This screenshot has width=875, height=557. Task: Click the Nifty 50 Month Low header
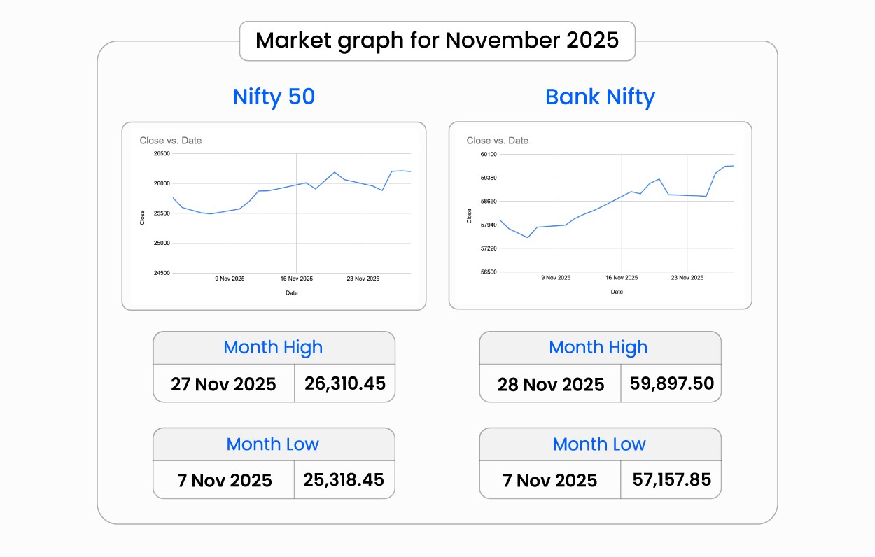point(273,444)
